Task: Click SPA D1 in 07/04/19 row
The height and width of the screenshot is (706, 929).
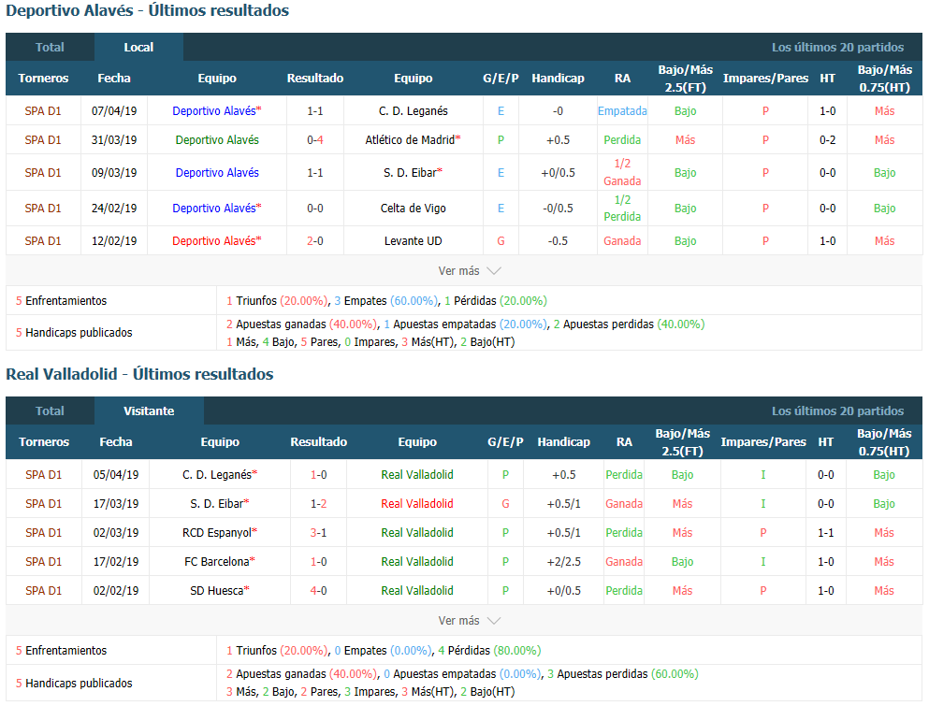Action: [x=43, y=110]
